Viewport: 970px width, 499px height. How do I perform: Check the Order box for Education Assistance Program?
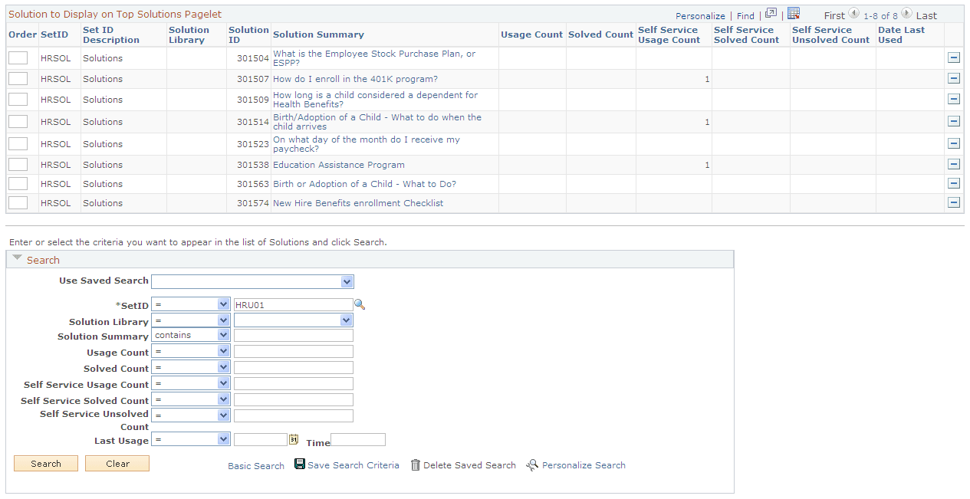pos(18,163)
